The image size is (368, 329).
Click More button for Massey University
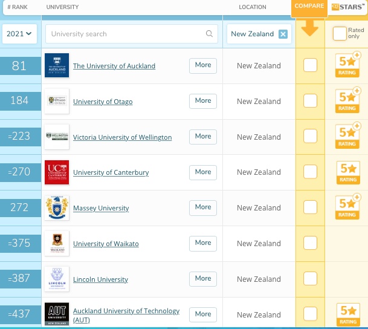(203, 208)
